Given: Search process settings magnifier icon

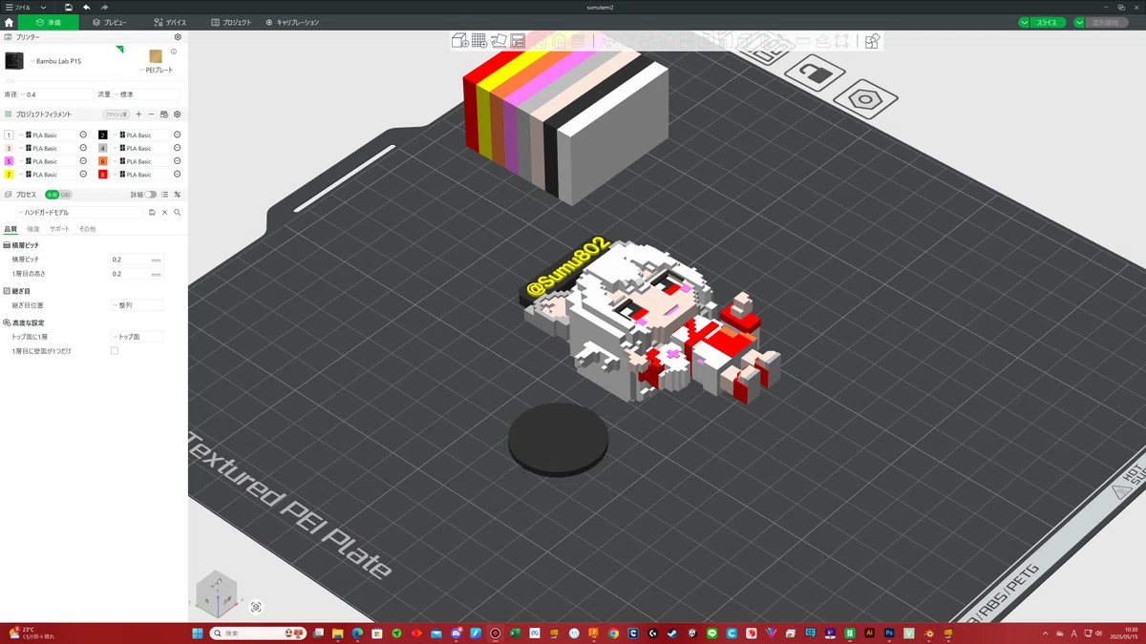Looking at the screenshot, I should click(178, 213).
